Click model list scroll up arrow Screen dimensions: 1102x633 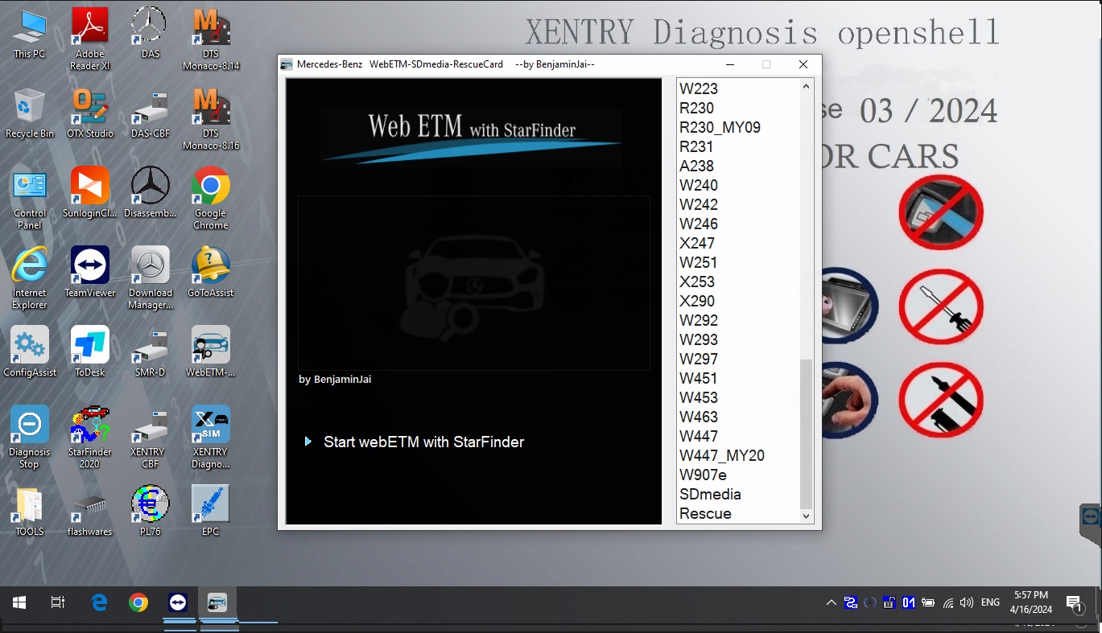pyautogui.click(x=807, y=85)
